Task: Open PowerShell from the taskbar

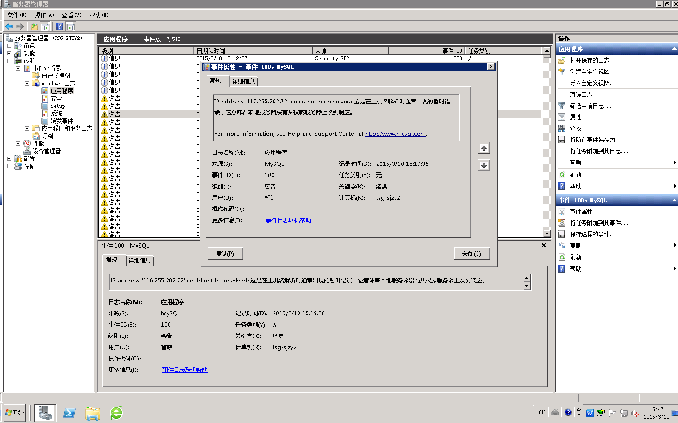Action: coord(69,413)
